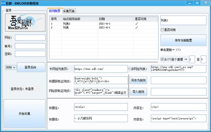Click the 开始采集 button

(x=25, y=113)
